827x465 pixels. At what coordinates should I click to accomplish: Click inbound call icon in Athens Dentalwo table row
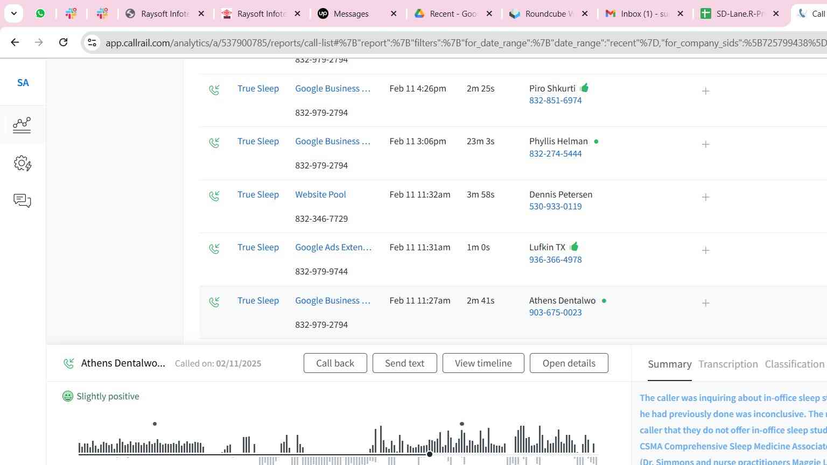214,302
